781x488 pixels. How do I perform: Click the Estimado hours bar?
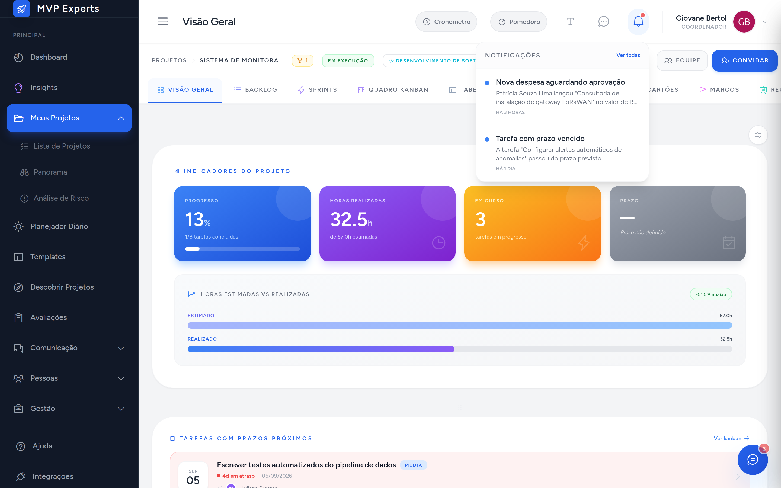point(460,325)
